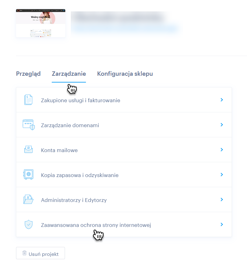Click the invoice document icon for purchased services
Screen dimensions: 247x270
28,100
